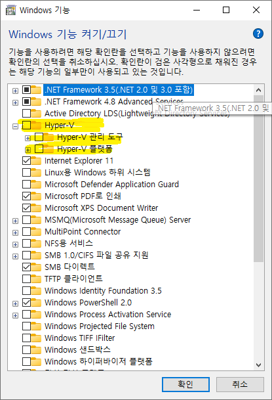Screen dimensions: 272x400
Task: Check the Windows 하이퍼바이저 플랫폼 checkbox
Action: (x=26, y=361)
